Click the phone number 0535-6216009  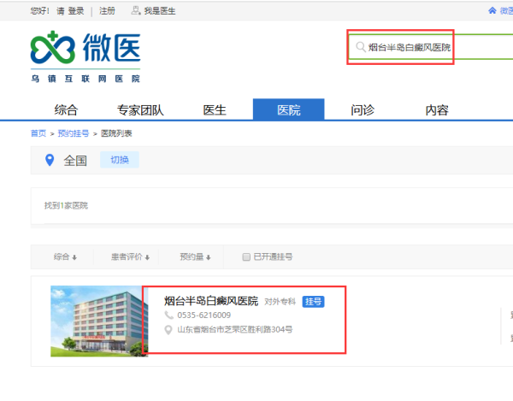[x=203, y=315]
